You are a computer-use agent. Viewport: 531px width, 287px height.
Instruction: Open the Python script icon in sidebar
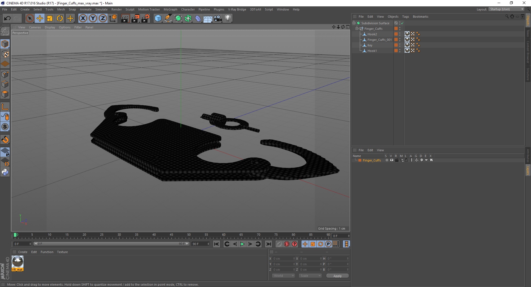[x=5, y=172]
